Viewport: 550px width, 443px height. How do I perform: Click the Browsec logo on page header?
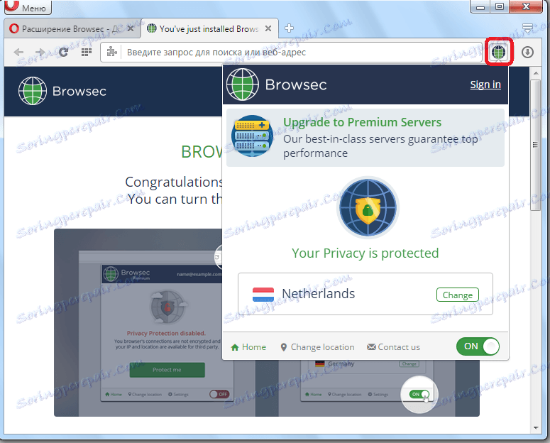coord(62,92)
